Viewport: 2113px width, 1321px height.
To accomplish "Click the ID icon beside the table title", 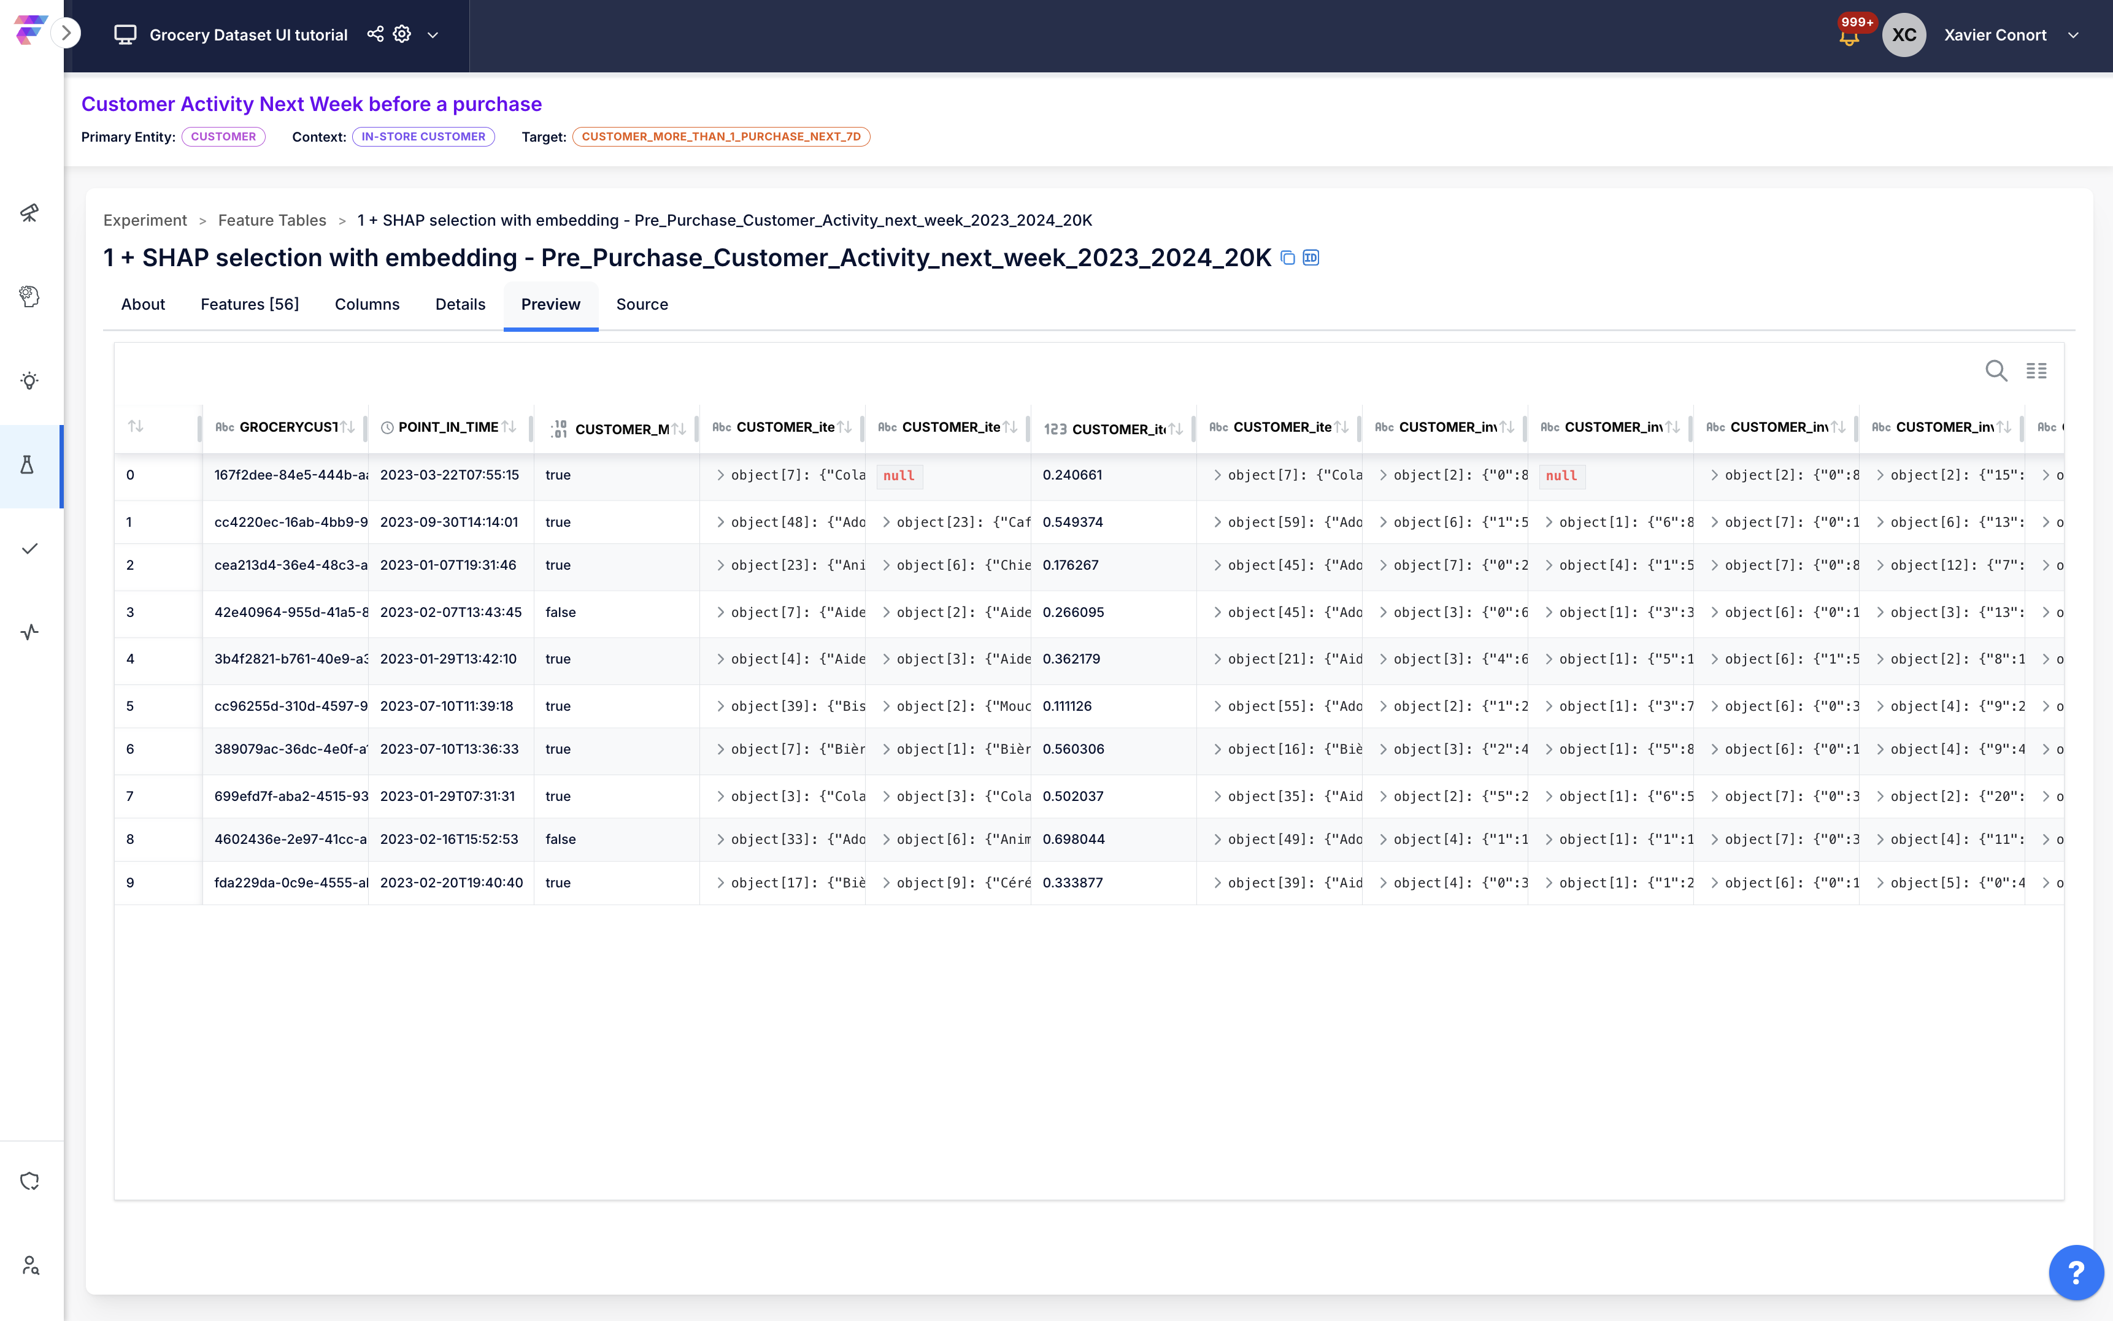I will [1311, 258].
